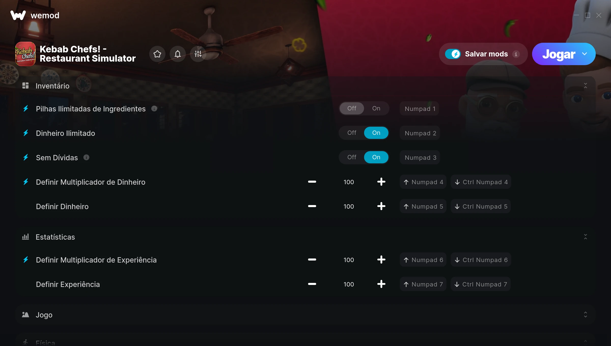This screenshot has width=611, height=346.
Task: Open notifications bell icon
Action: pyautogui.click(x=178, y=54)
